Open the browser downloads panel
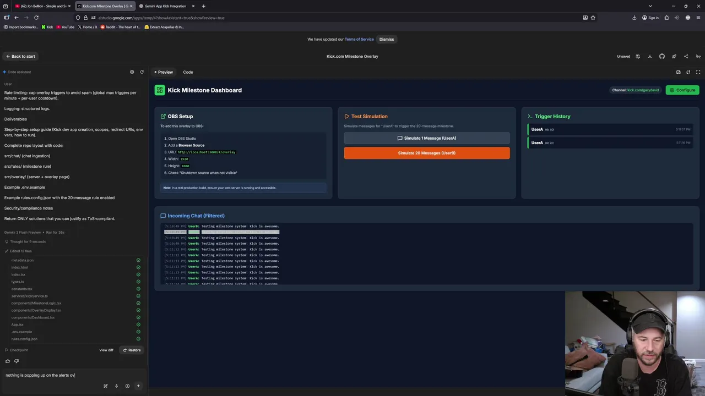 coord(634,18)
